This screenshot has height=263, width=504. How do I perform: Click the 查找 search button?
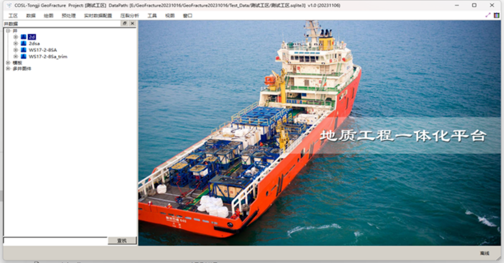click(122, 240)
